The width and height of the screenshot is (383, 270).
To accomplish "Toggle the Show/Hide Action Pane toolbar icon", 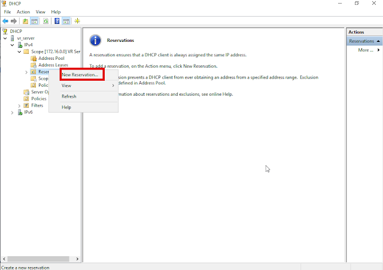I will pyautogui.click(x=66, y=21).
